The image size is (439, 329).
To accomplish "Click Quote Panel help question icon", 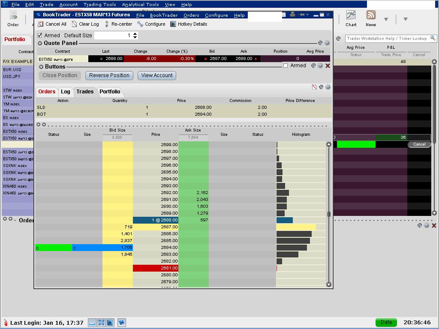I will click(x=327, y=43).
